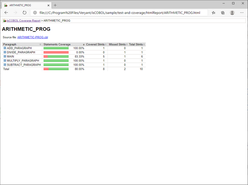Click the DIVIDE_PARAGRAPH red coverage bar
The width and height of the screenshot is (248, 185).
56,52
